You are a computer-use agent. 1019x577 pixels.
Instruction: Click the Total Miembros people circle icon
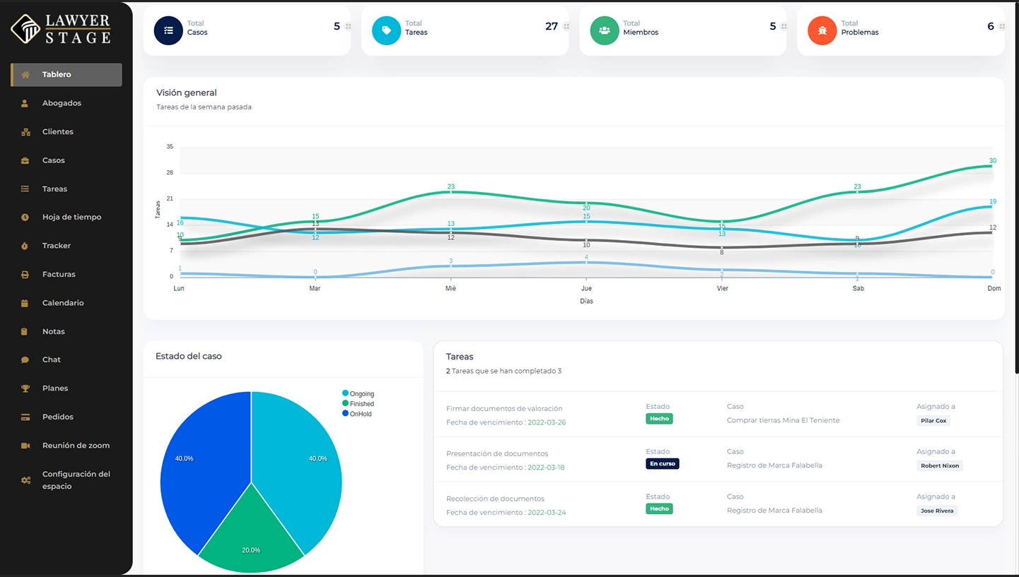(x=605, y=30)
